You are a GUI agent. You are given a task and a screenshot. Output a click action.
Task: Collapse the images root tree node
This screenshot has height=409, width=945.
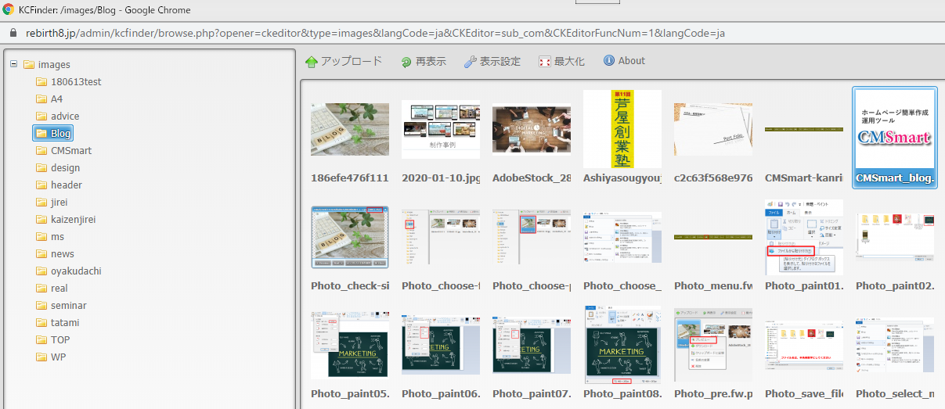tap(14, 64)
